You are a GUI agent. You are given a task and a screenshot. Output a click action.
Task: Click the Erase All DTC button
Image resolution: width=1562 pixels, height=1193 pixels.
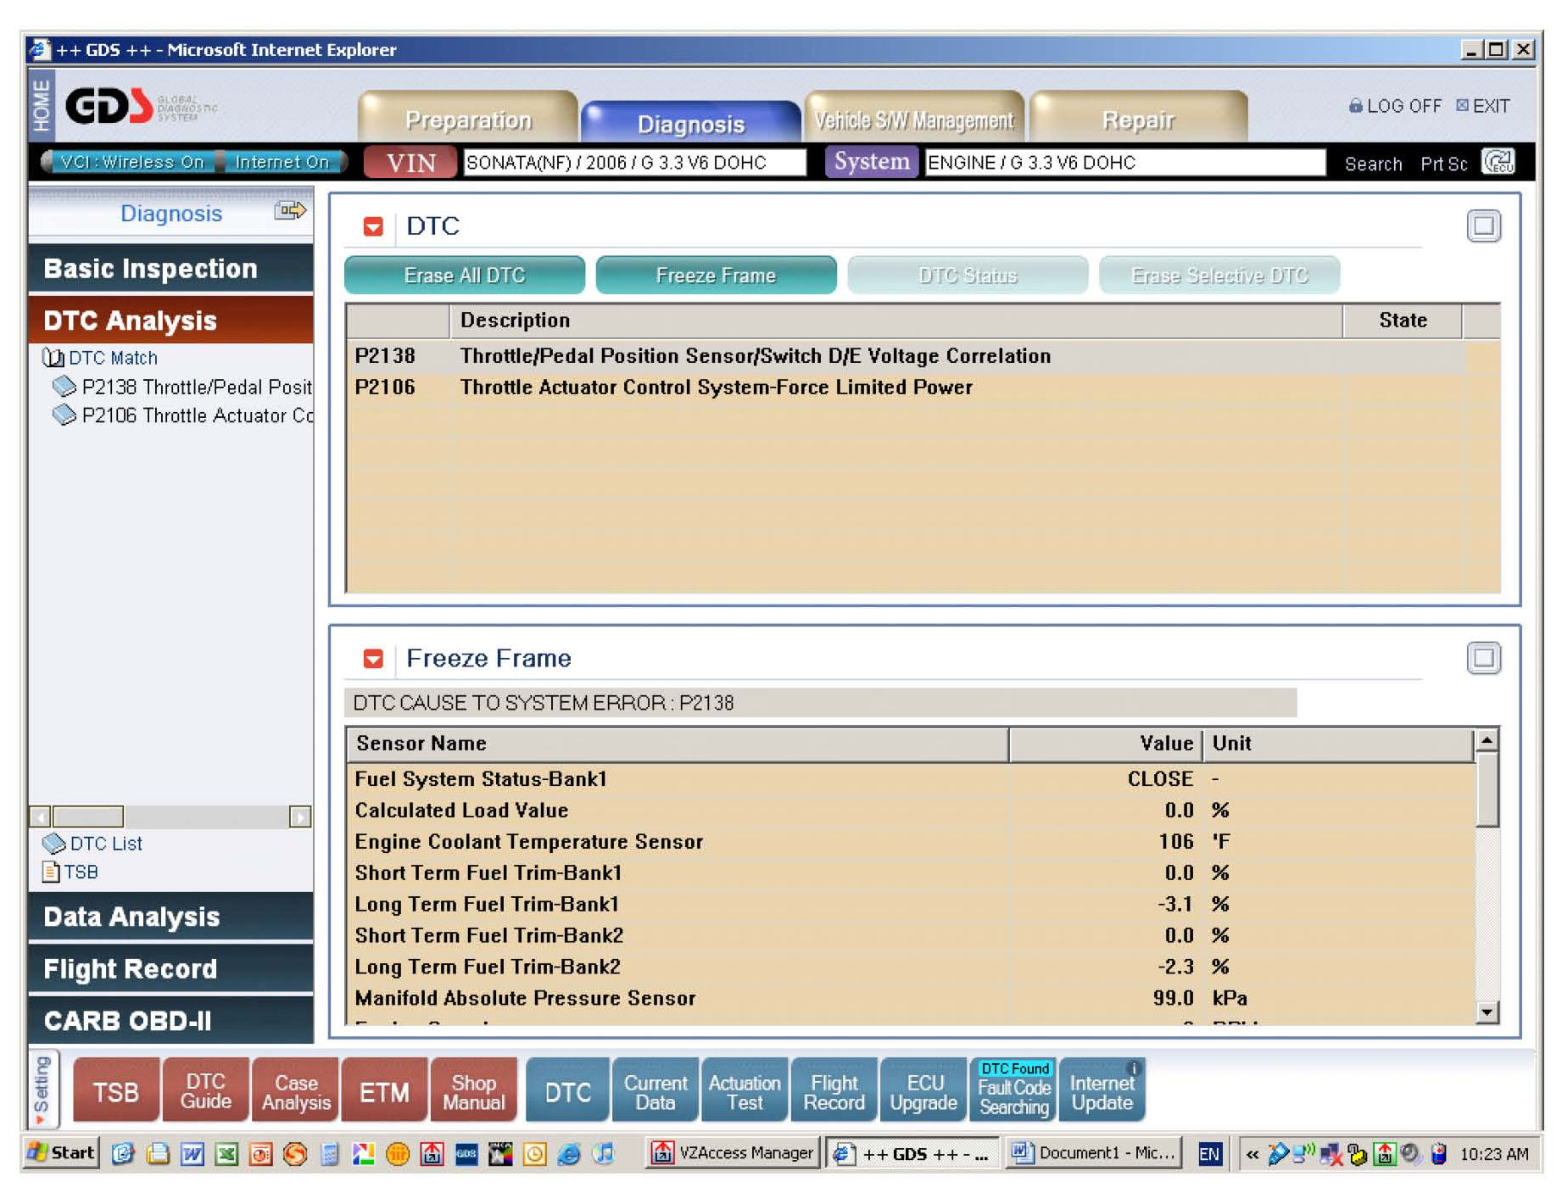tap(465, 276)
